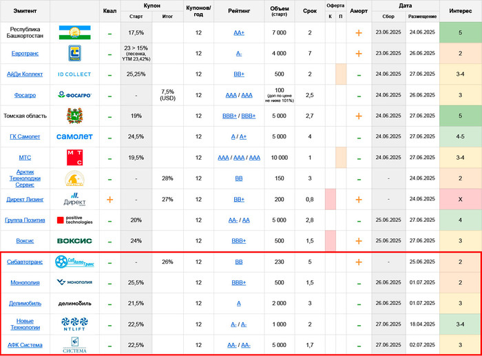Viewport: 482px width, 356px height.
Task: Click the 10 000 volume cell for МТС
Action: (x=279, y=158)
